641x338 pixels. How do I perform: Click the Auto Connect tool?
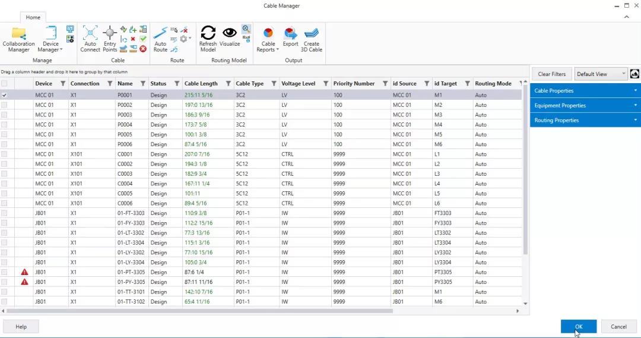pos(90,39)
